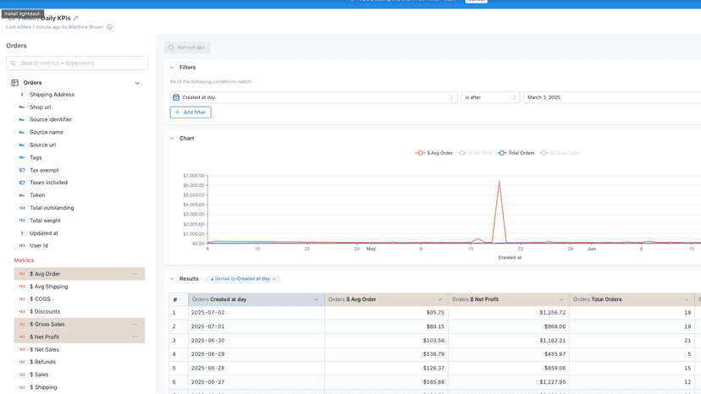Toggle Total Orders series in chart legend

click(x=516, y=153)
